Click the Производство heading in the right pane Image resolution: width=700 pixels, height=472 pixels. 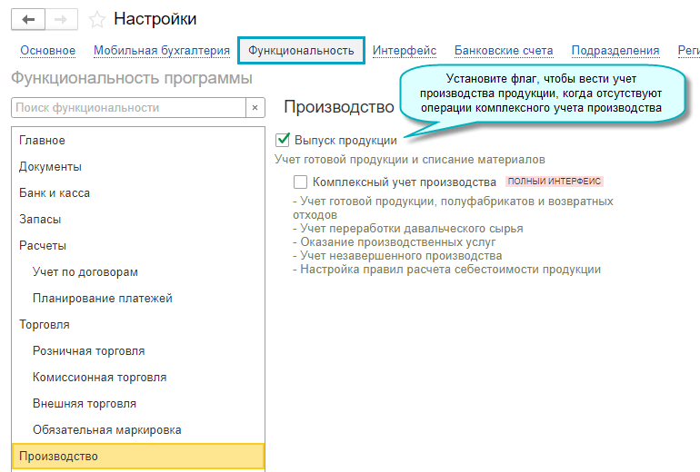click(339, 107)
